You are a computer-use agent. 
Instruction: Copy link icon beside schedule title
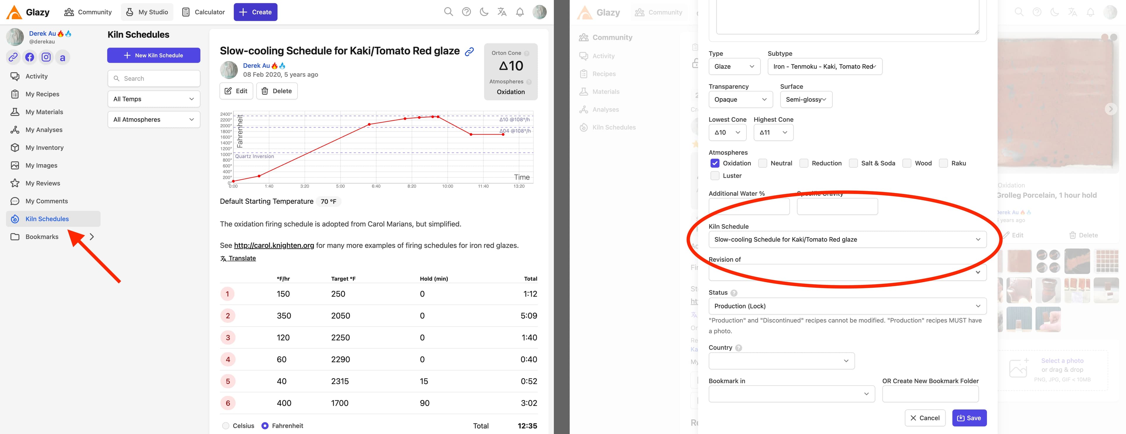469,52
